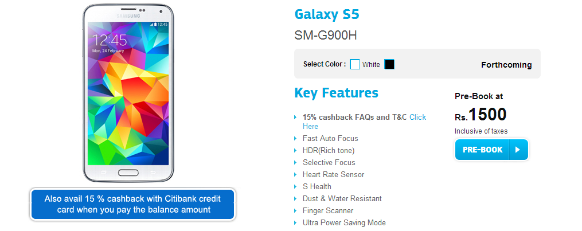Click bullet arrow beside Finger Scanner
582x231 pixels.
tap(296, 211)
